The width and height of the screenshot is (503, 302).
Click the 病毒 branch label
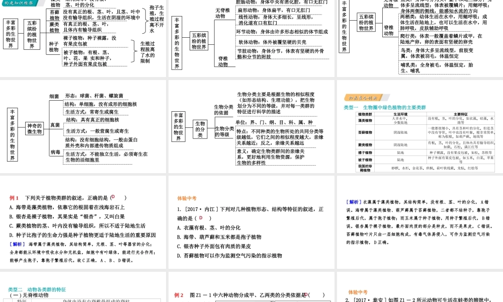click(x=55, y=152)
